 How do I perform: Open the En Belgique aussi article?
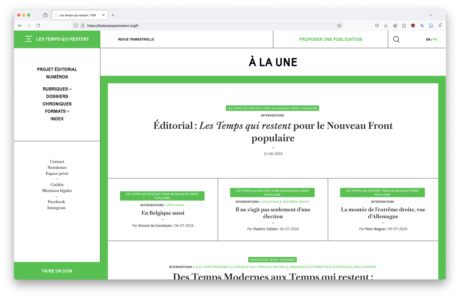[x=163, y=213]
